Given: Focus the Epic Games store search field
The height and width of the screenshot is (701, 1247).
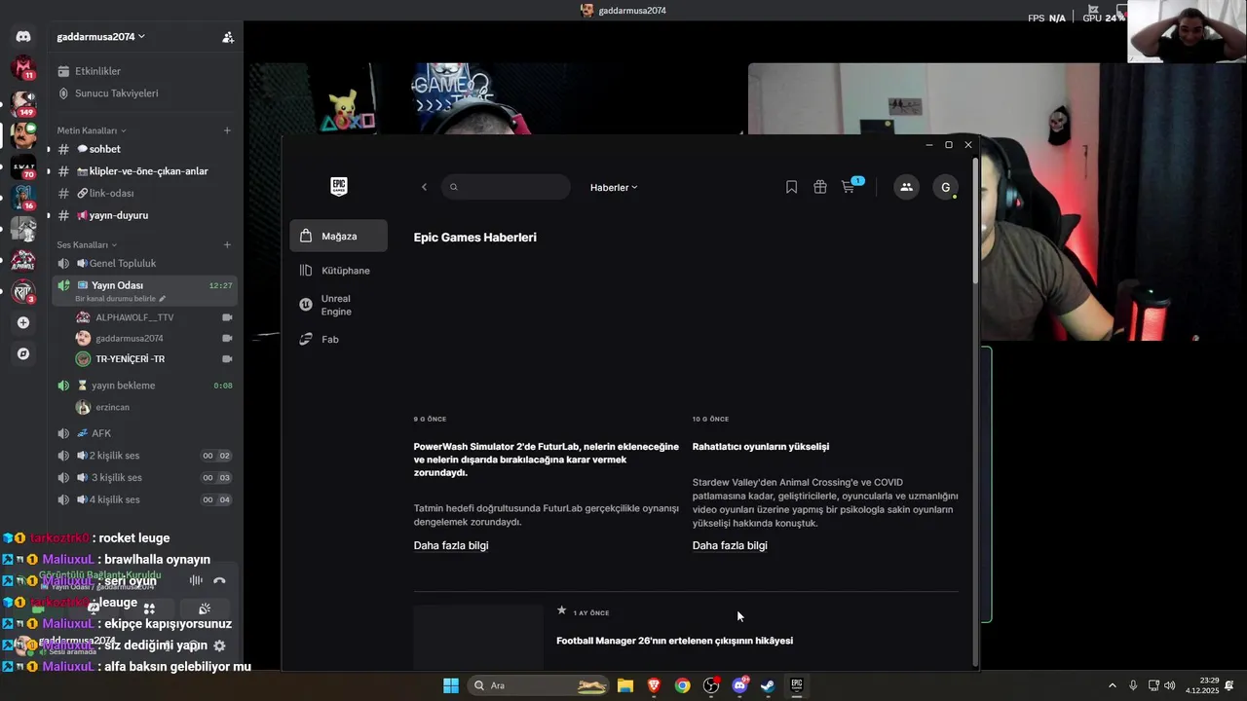Looking at the screenshot, I should coord(506,187).
